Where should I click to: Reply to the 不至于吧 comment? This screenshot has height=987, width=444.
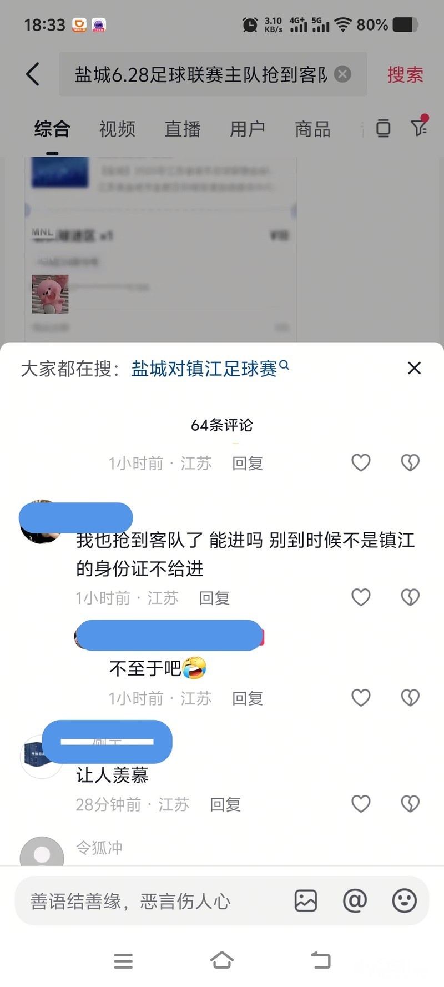tap(248, 698)
